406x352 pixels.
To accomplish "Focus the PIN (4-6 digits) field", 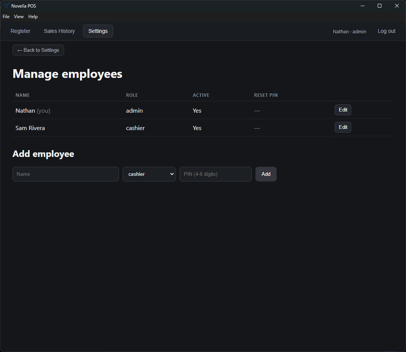I will (215, 174).
